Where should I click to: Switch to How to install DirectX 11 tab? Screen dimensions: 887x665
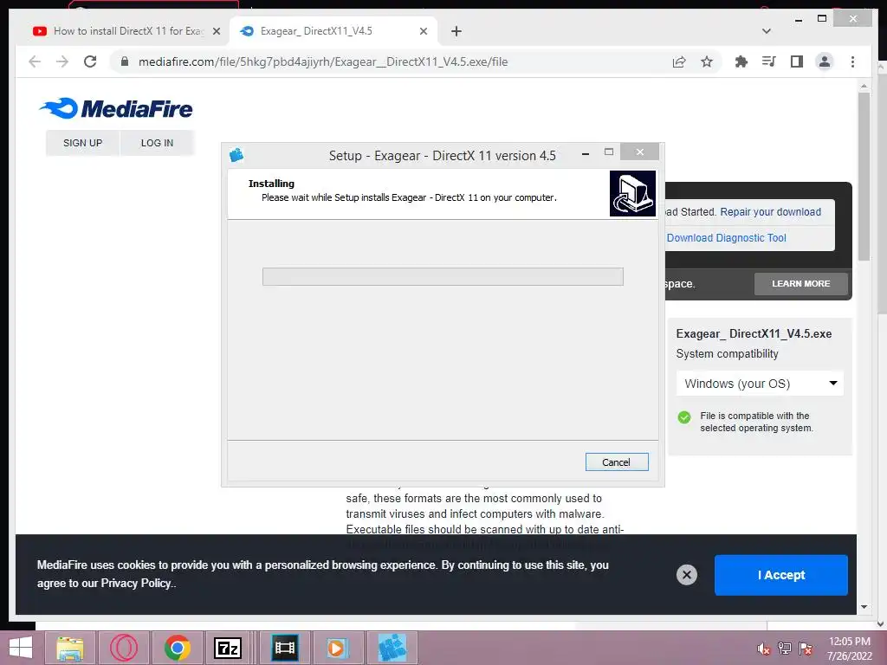(127, 31)
